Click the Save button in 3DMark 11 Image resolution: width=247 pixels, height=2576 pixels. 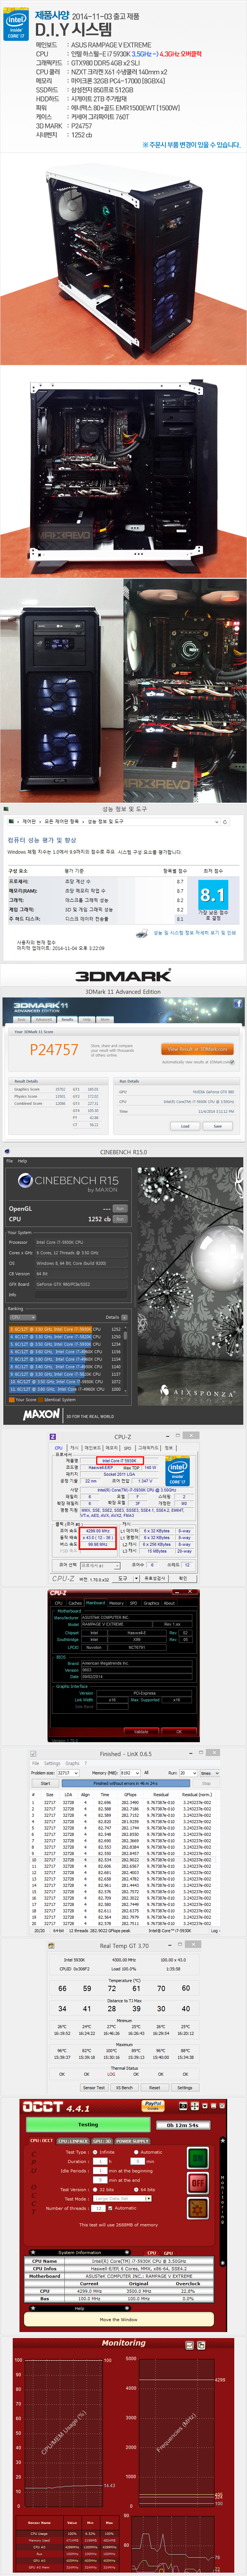tap(218, 1126)
